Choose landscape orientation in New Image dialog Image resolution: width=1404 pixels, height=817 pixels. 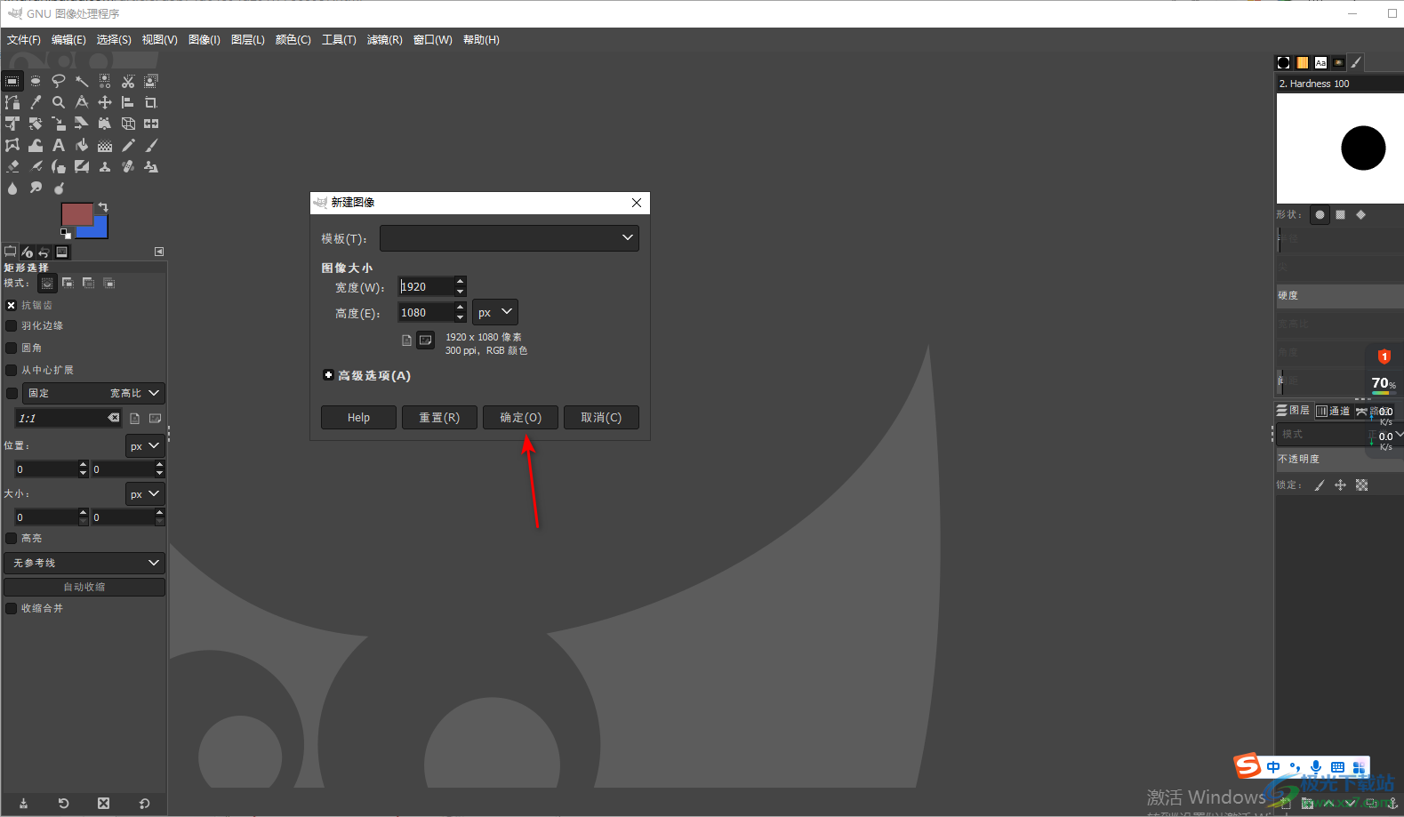click(x=426, y=340)
